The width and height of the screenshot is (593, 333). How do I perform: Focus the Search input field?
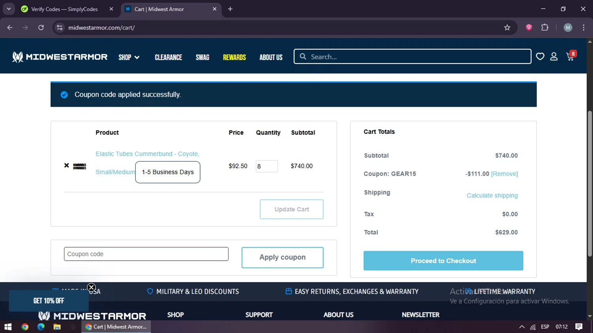[412, 56]
